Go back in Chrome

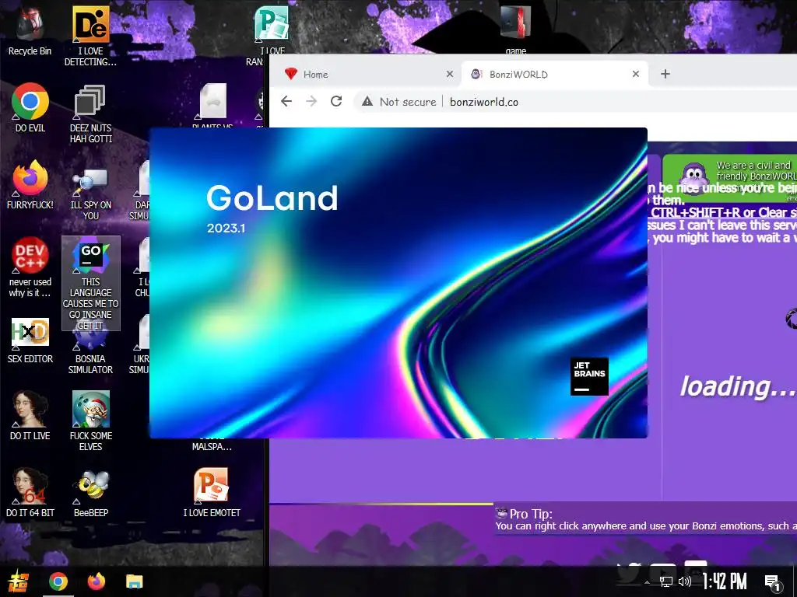pyautogui.click(x=286, y=102)
